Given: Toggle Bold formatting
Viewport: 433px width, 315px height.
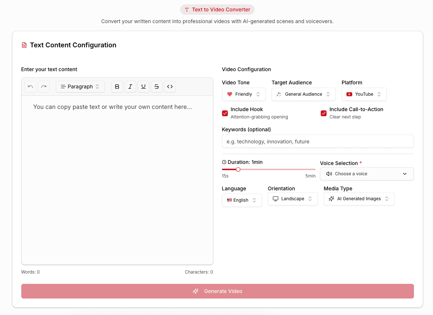Looking at the screenshot, I should 117,87.
